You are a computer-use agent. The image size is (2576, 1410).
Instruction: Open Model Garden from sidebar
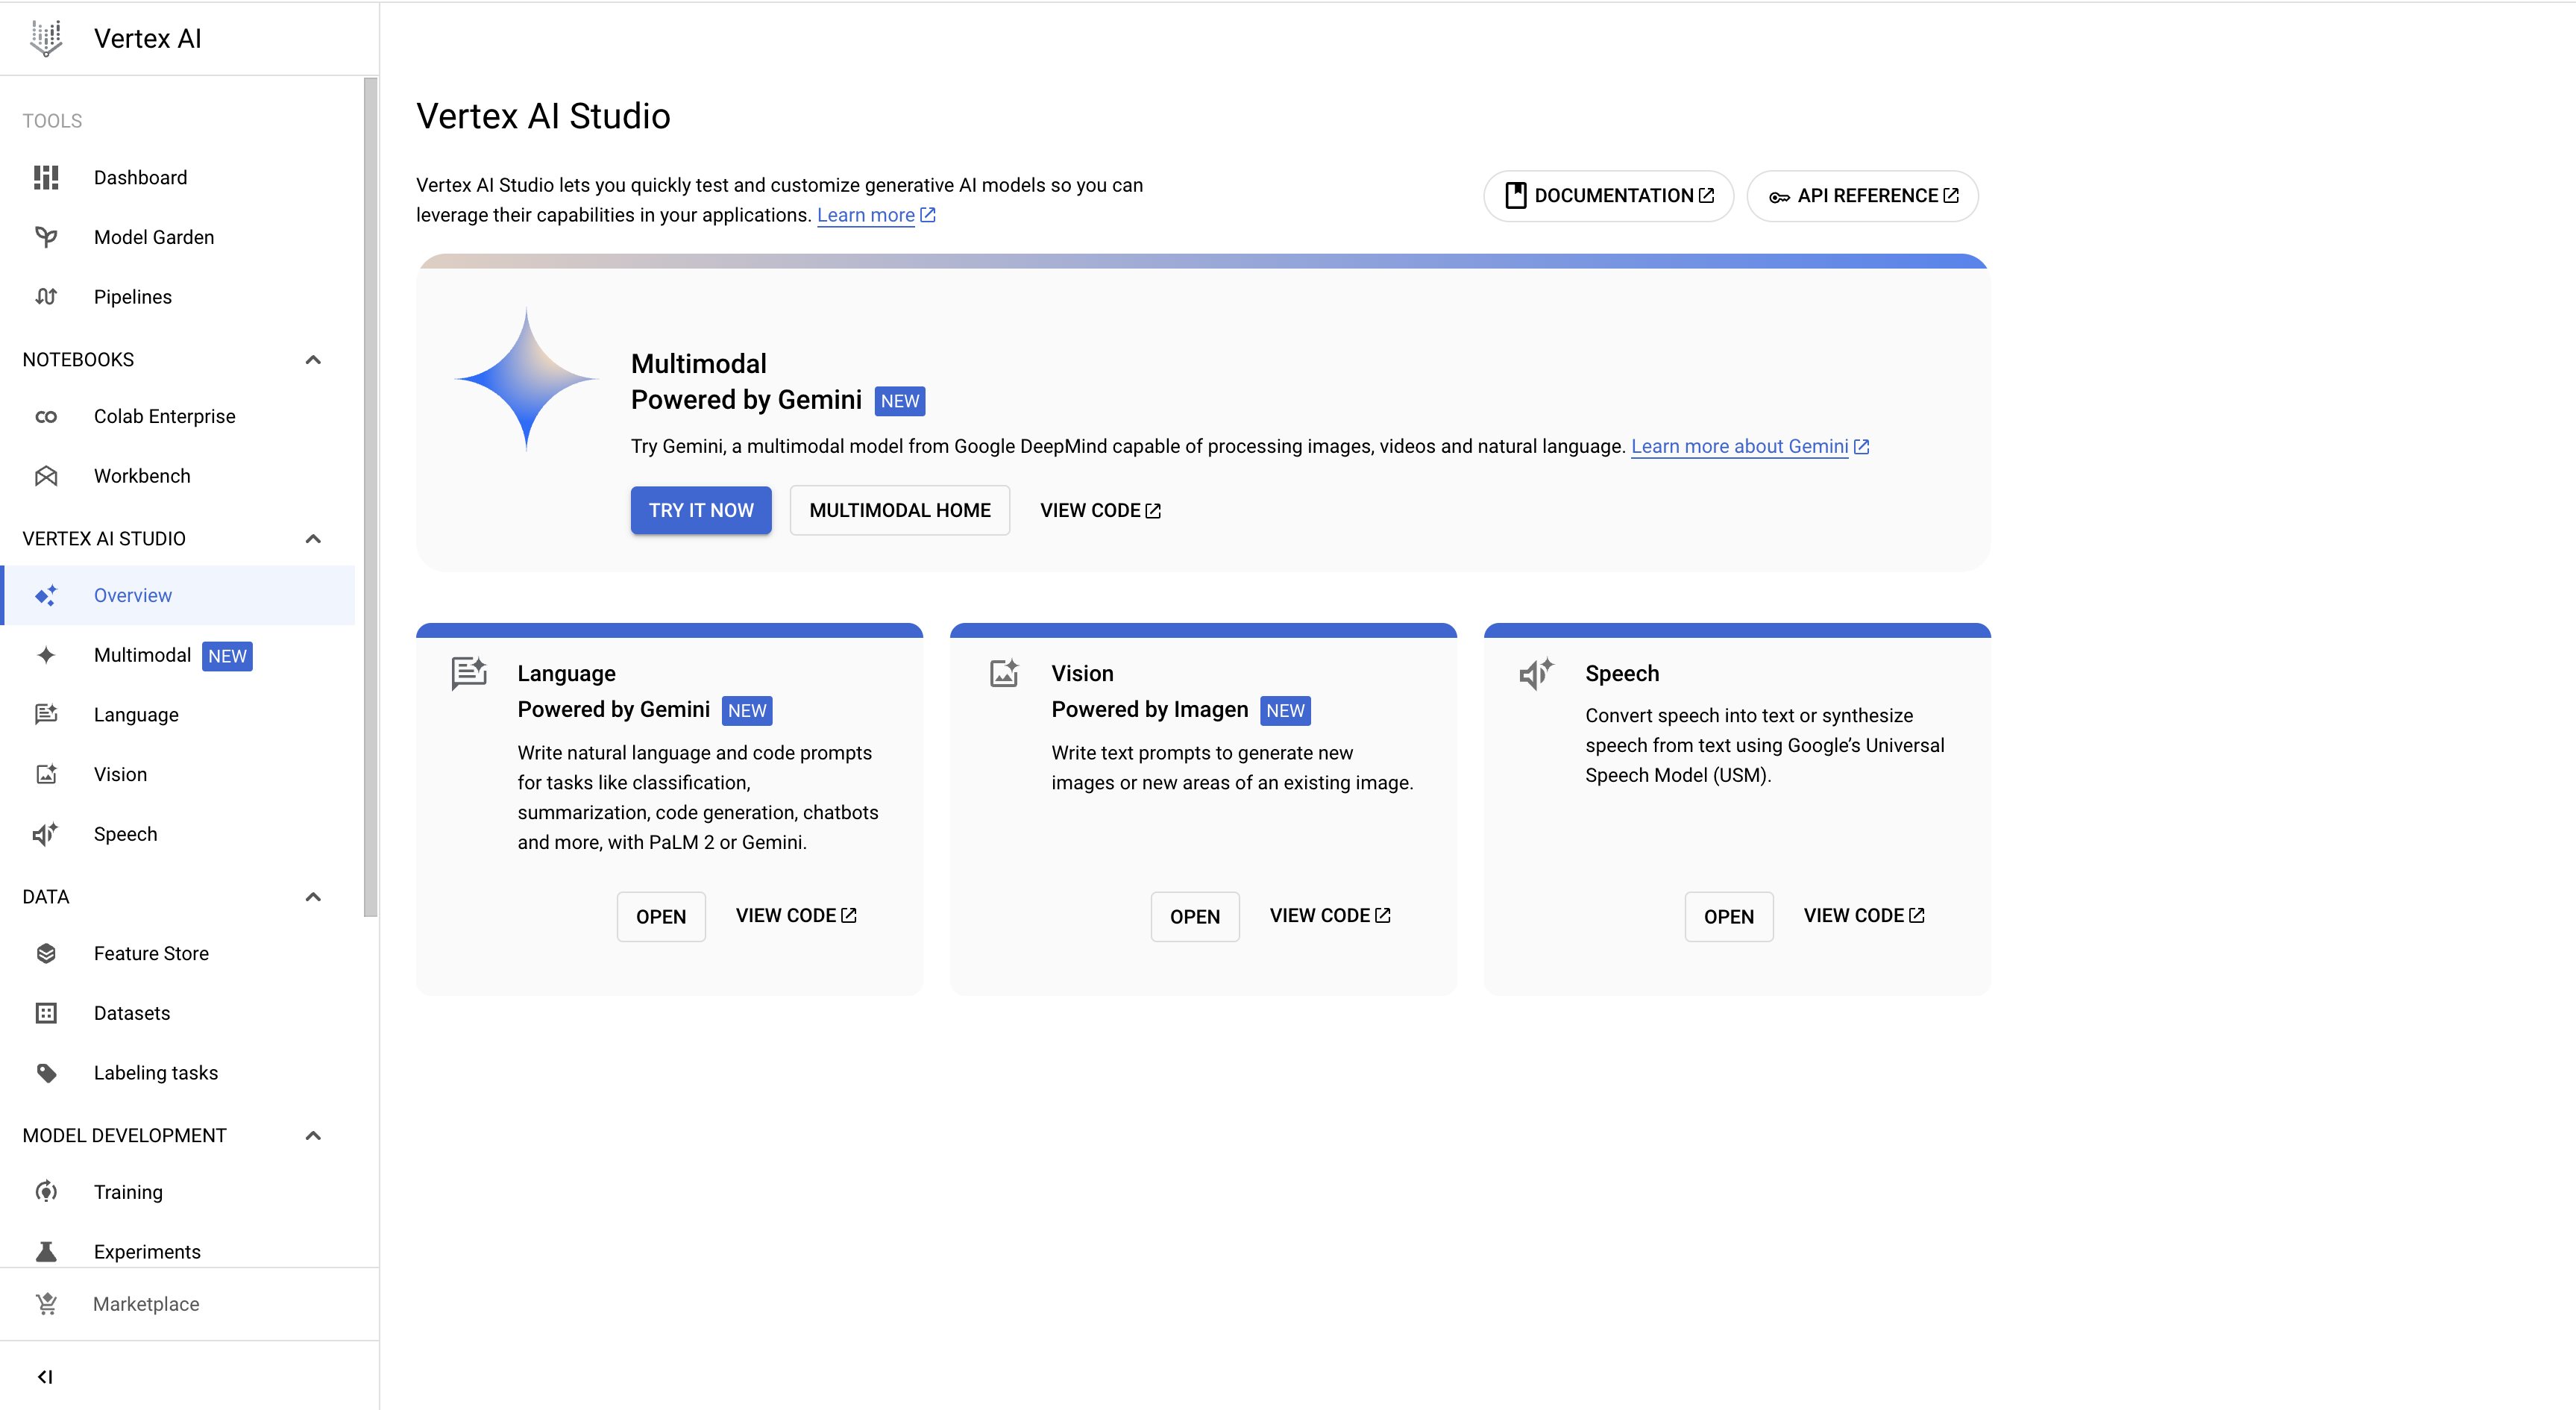pos(178,237)
